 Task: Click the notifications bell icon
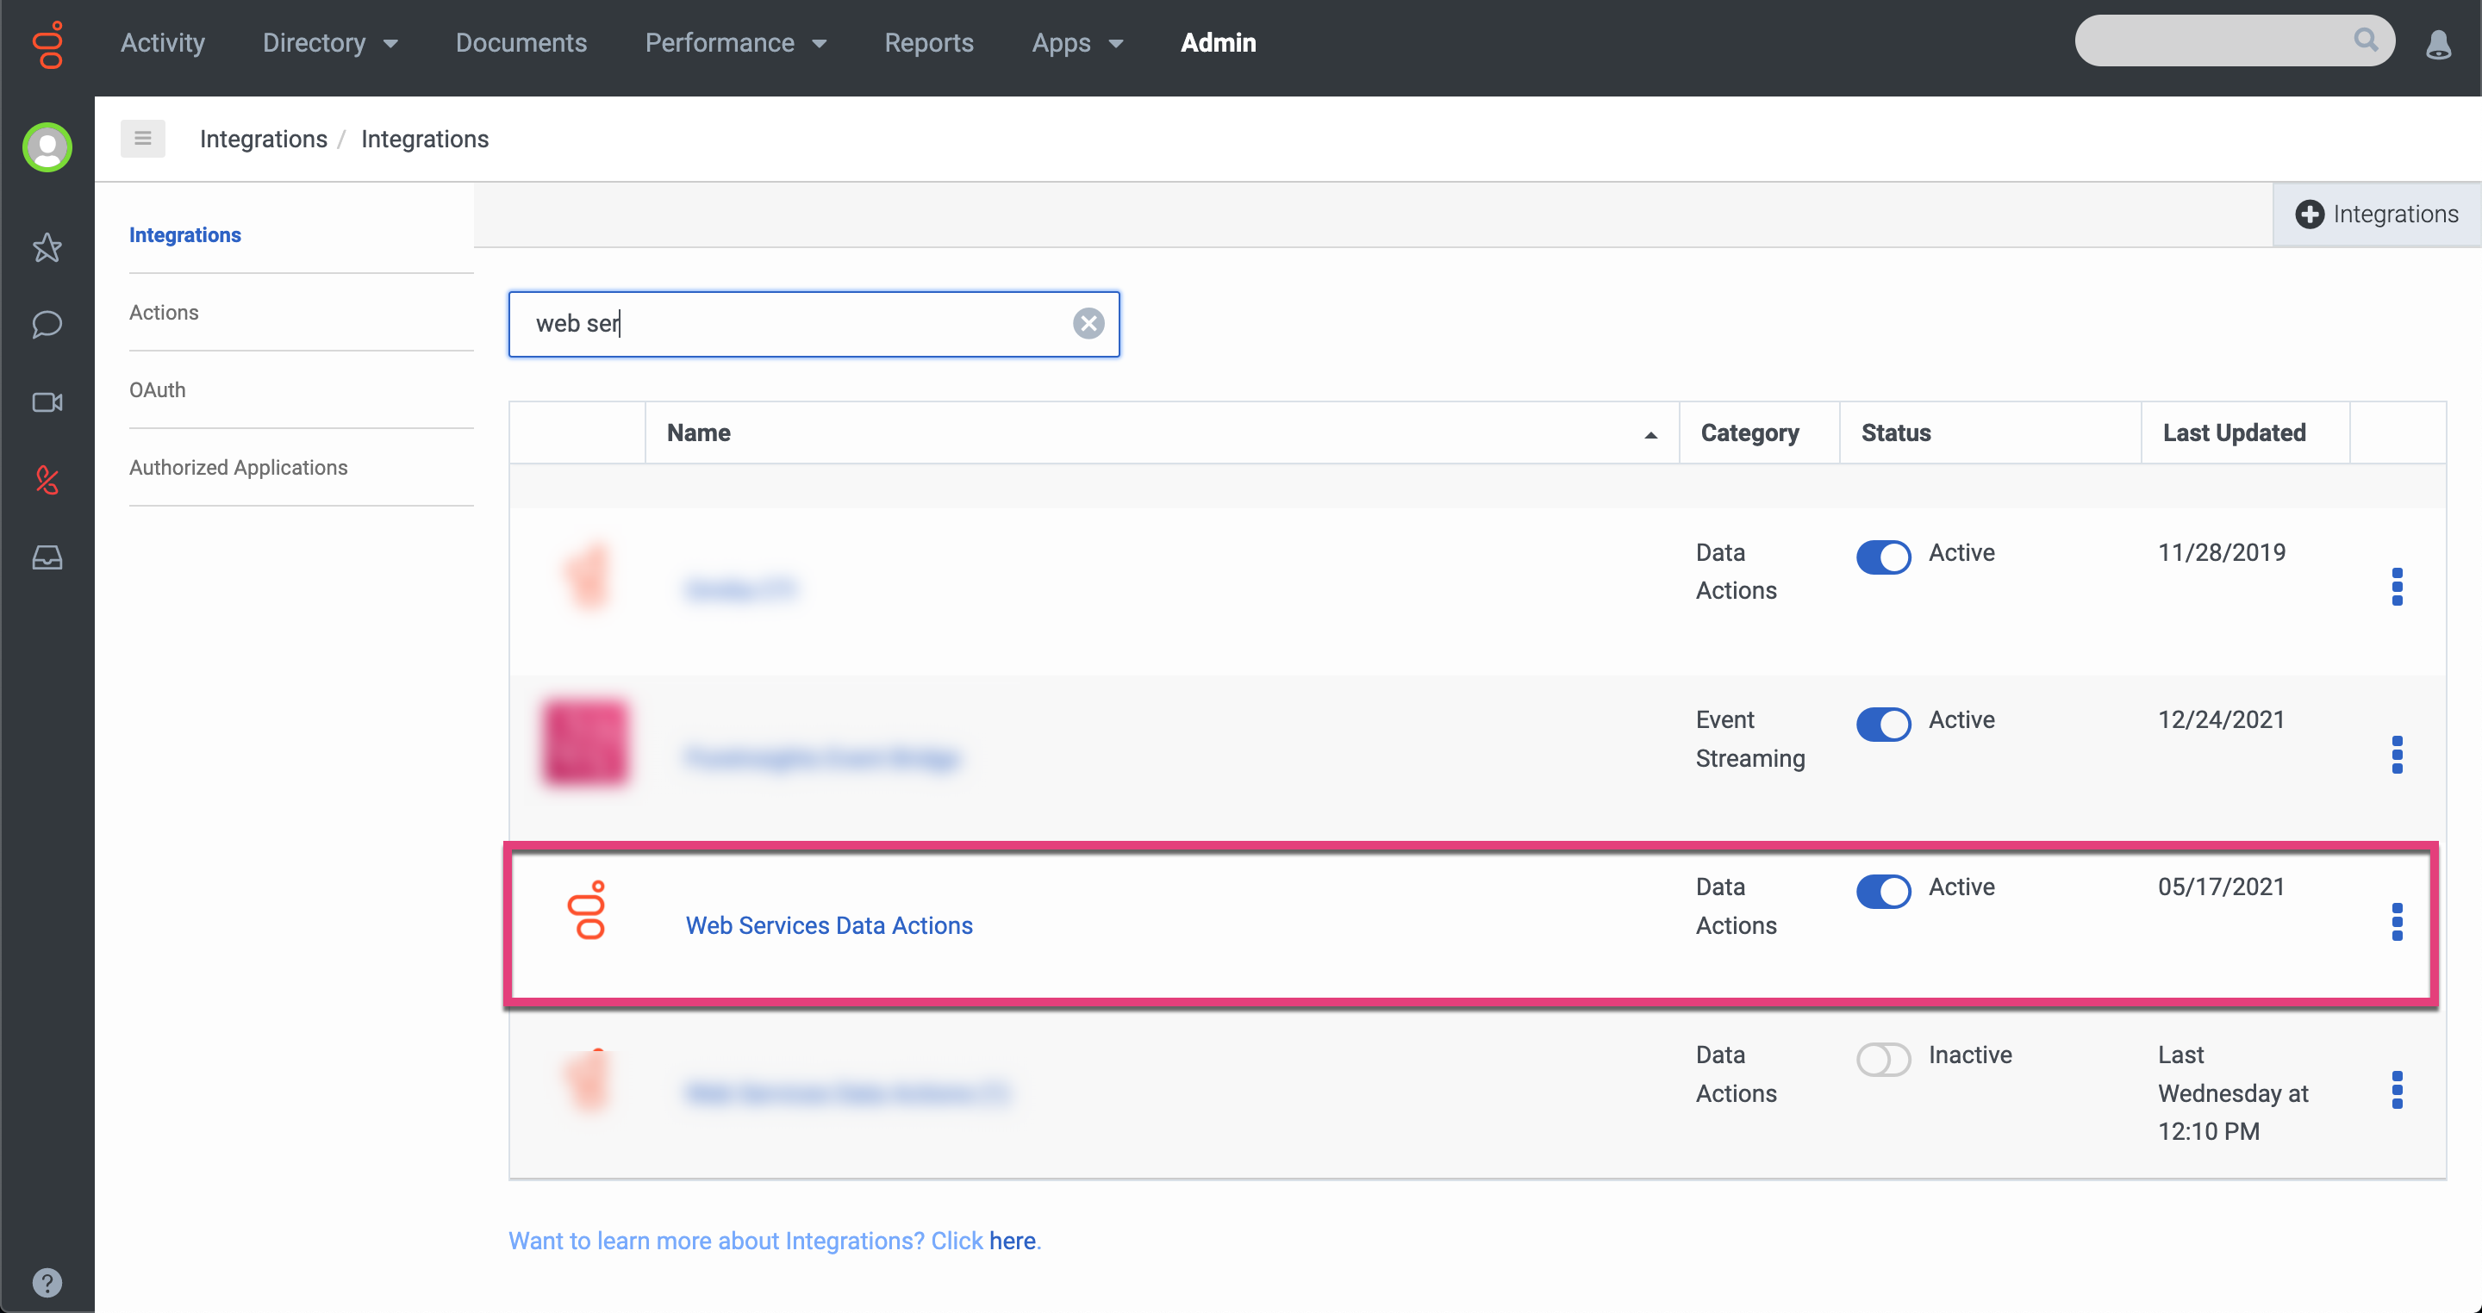click(x=2438, y=42)
